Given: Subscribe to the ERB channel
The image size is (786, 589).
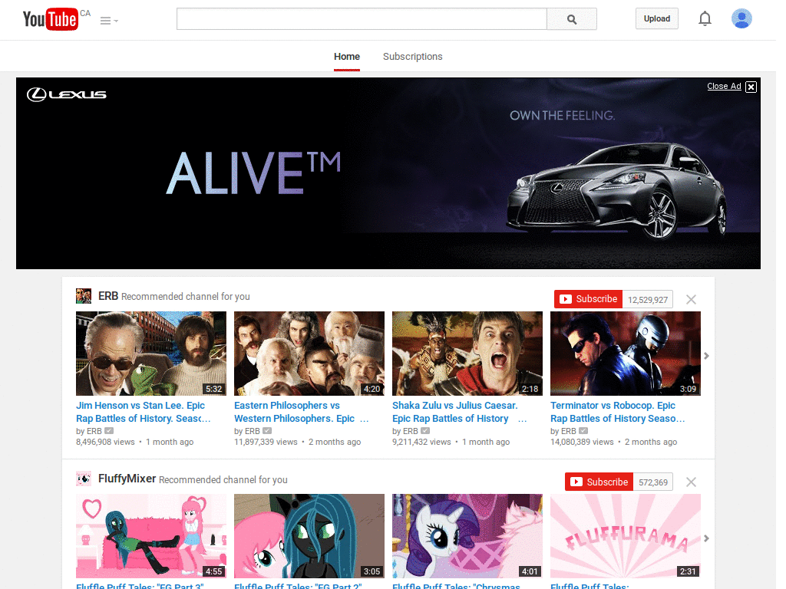Looking at the screenshot, I should click(588, 299).
